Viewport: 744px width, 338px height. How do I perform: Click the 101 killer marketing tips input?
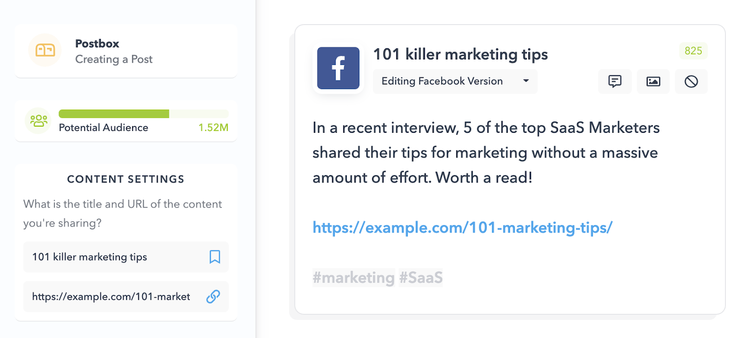pos(116,257)
